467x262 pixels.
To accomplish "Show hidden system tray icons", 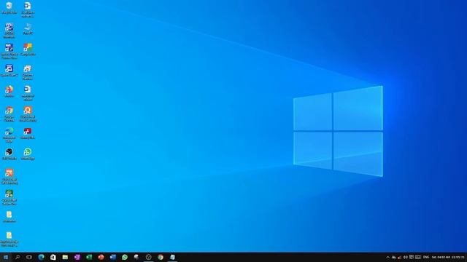I will [387, 257].
